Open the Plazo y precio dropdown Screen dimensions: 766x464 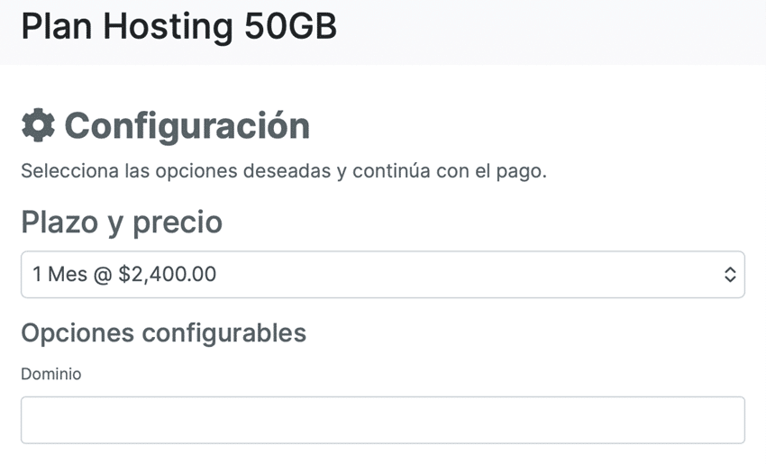tap(382, 274)
